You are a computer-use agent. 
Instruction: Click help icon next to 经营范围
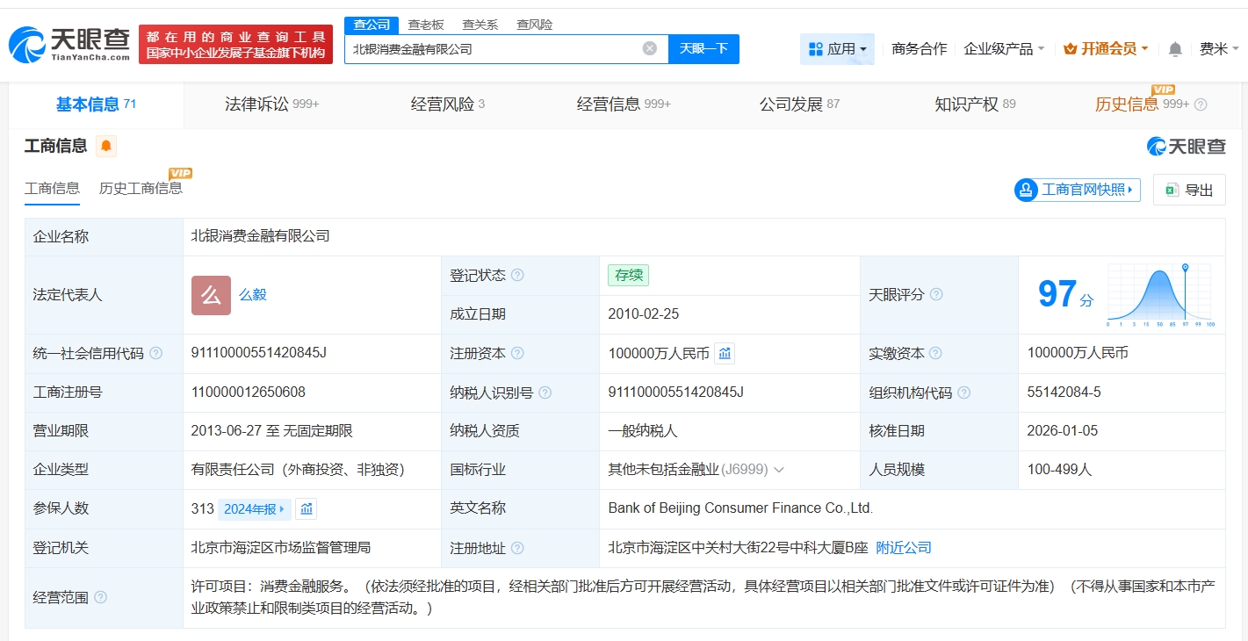[x=101, y=597]
